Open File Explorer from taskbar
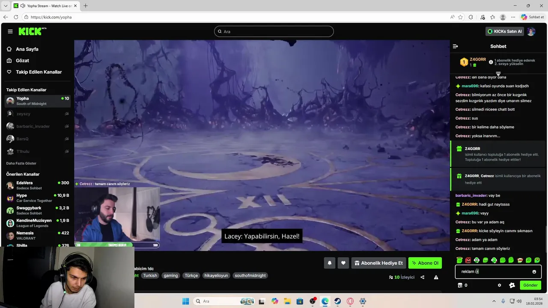 point(287,301)
